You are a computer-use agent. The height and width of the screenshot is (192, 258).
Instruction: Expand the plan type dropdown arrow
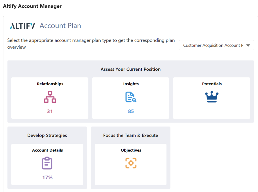pos(248,45)
